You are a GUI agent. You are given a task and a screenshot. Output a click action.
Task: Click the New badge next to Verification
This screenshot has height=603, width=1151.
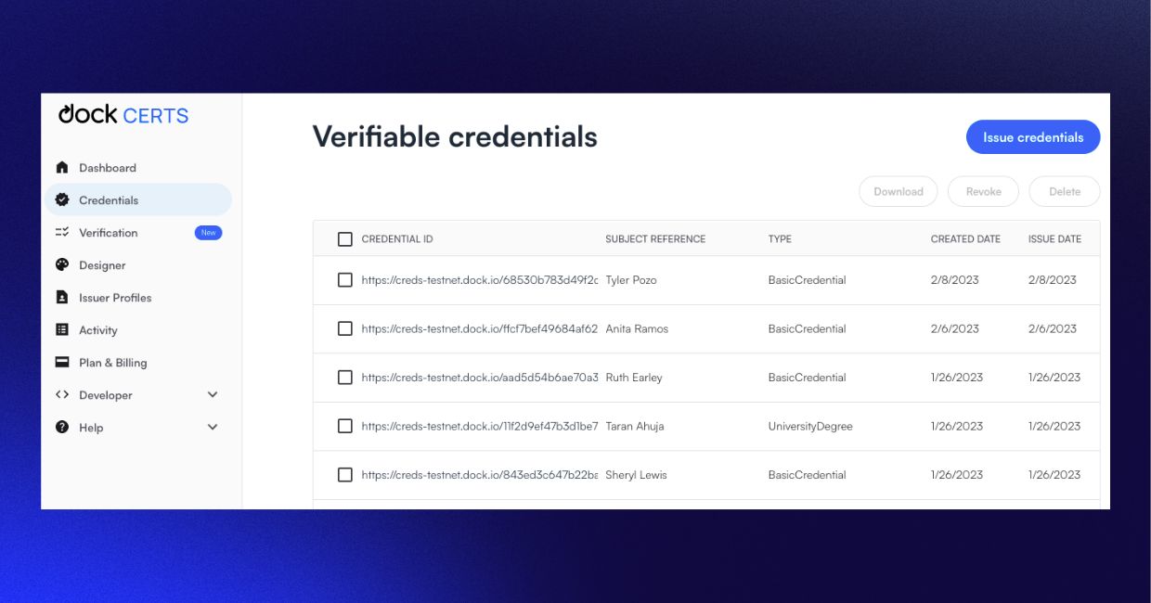208,233
